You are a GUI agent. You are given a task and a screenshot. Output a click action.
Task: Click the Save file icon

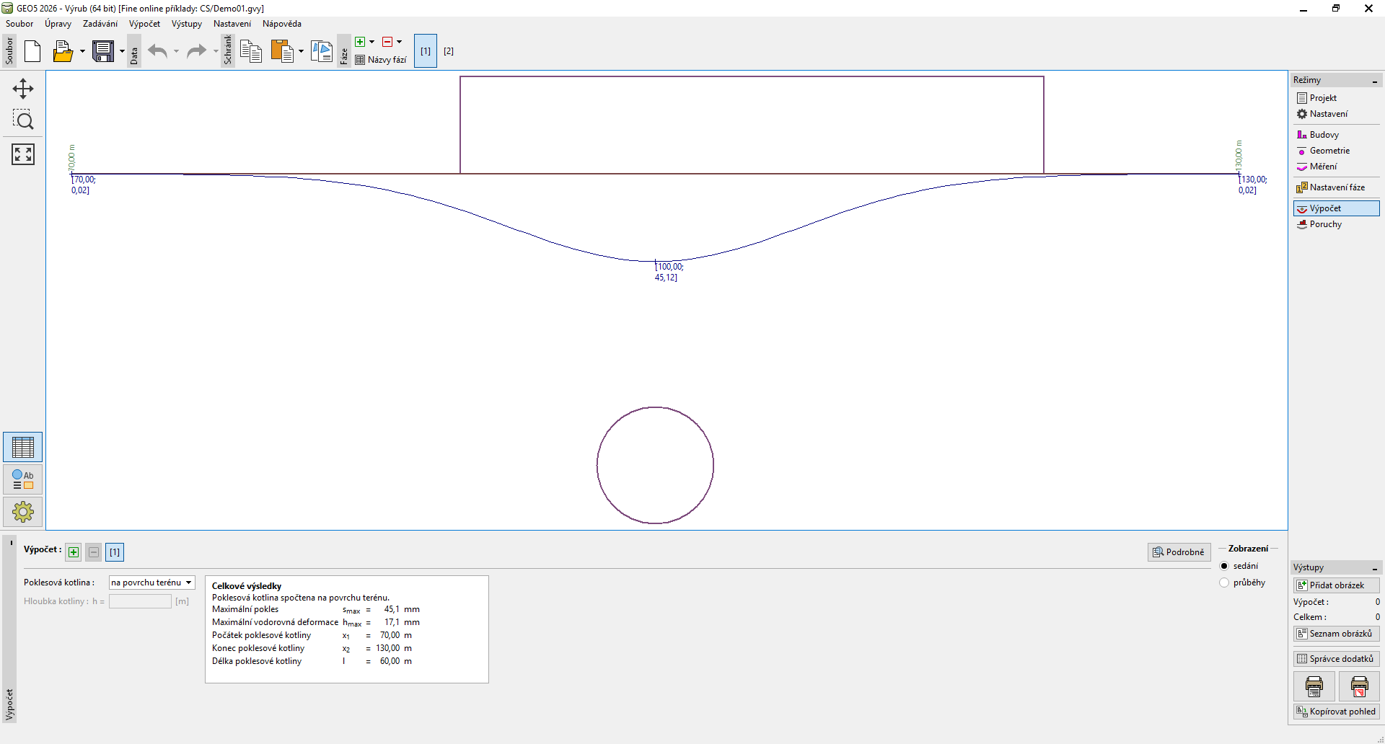pyautogui.click(x=103, y=51)
